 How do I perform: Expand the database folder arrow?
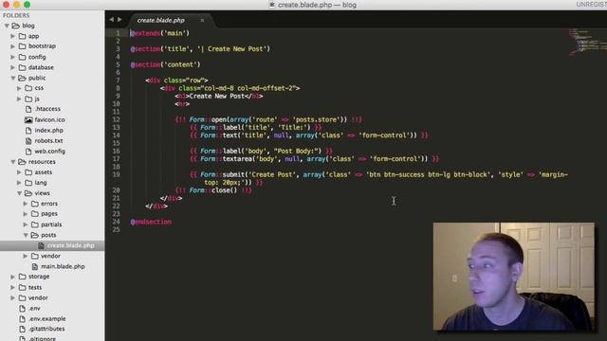point(12,67)
